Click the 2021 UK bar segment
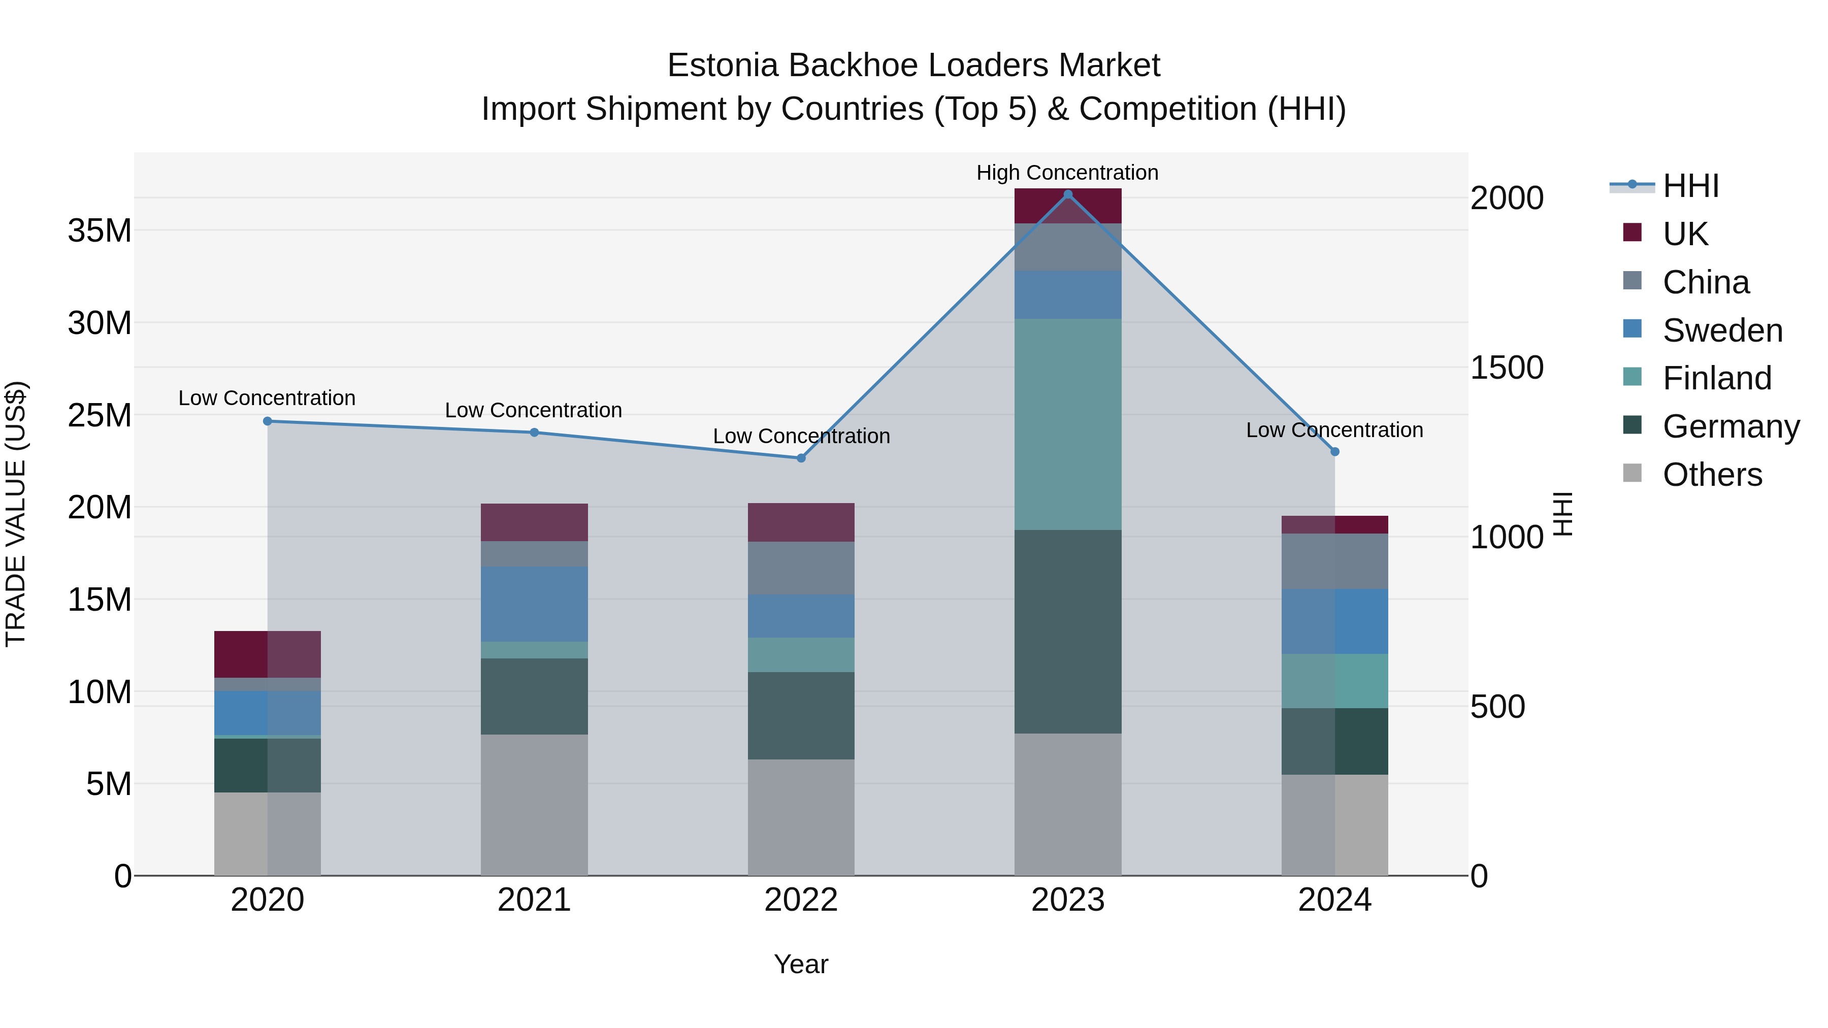This screenshot has height=1028, width=1828. pos(534,523)
